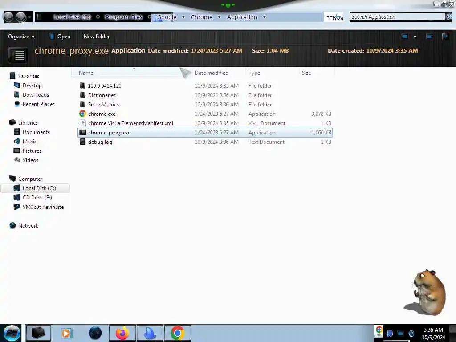
Task: Open the recent locations dropdown beside Forward
Action: pos(29,17)
